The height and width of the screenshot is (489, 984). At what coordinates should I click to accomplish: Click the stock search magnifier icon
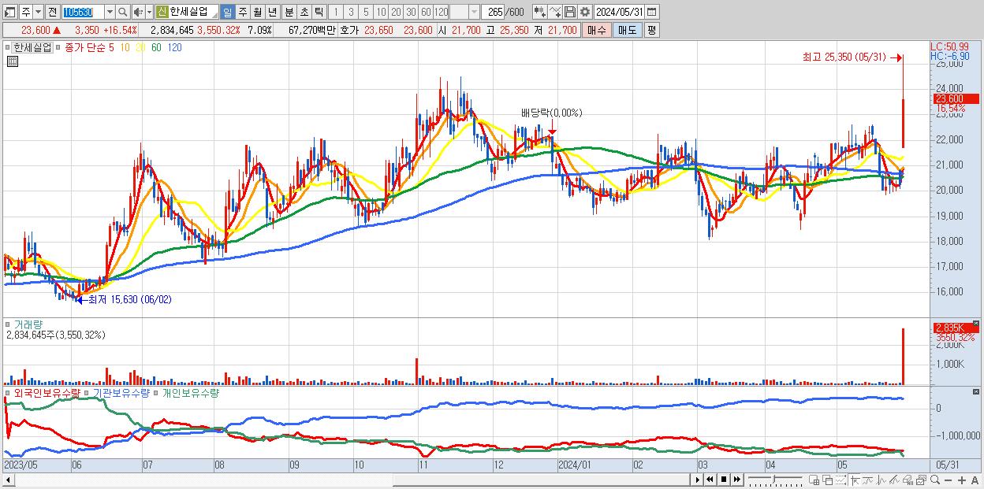tap(123, 12)
